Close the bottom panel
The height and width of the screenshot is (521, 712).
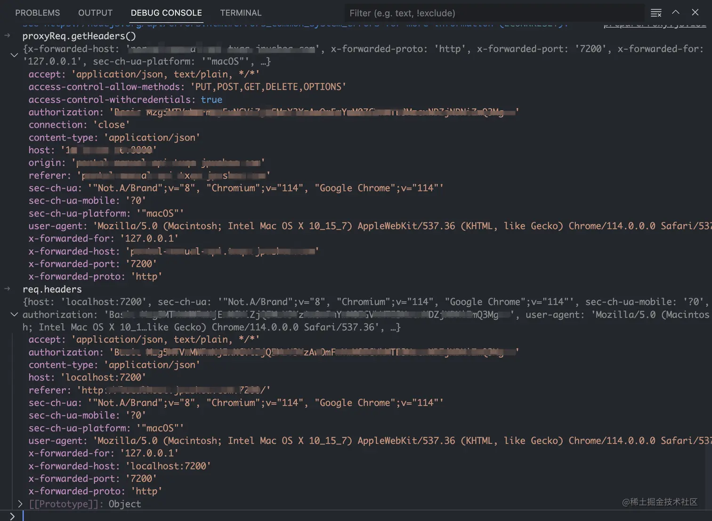(x=695, y=13)
